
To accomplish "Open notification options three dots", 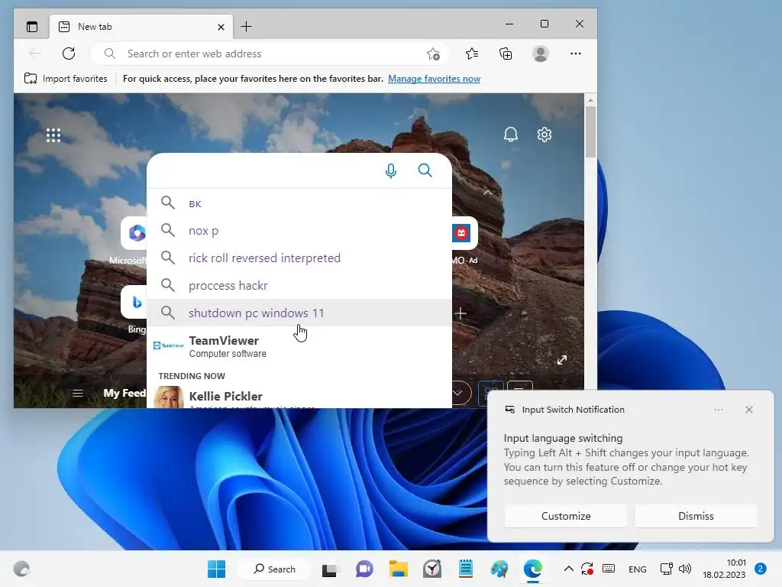I will coord(719,410).
